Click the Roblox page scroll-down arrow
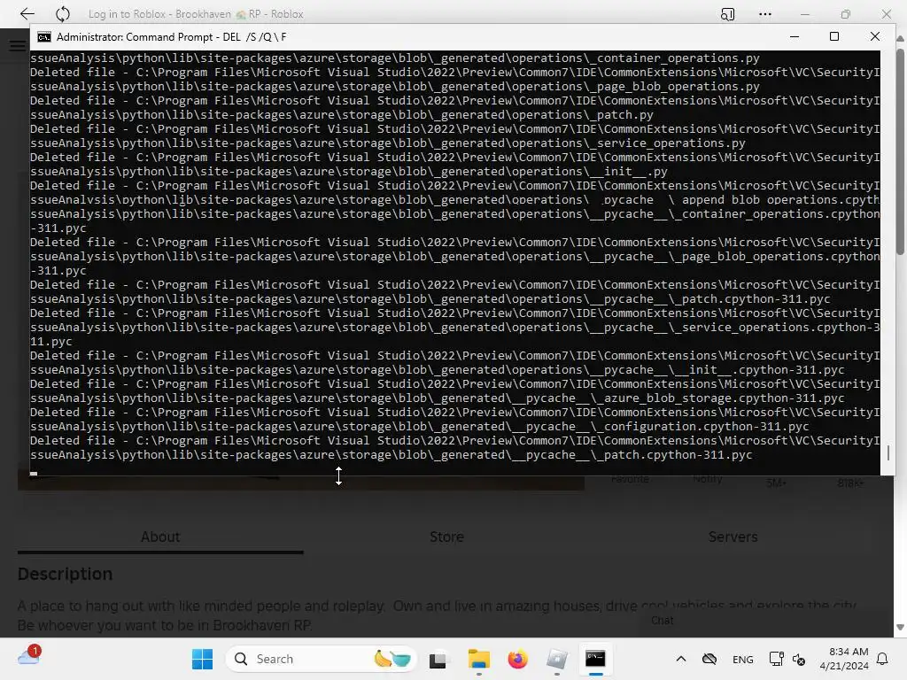 tap(900, 628)
